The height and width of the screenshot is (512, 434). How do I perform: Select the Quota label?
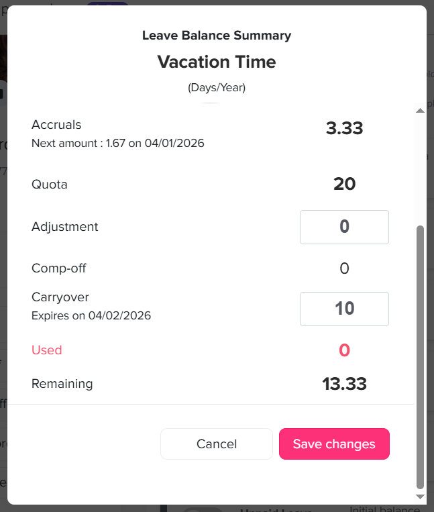point(50,184)
